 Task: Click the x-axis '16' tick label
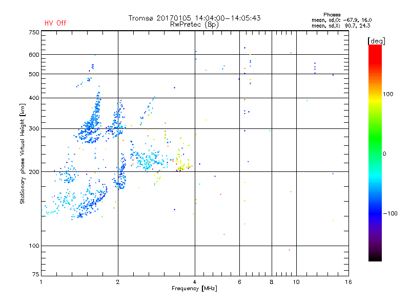[x=348, y=282]
